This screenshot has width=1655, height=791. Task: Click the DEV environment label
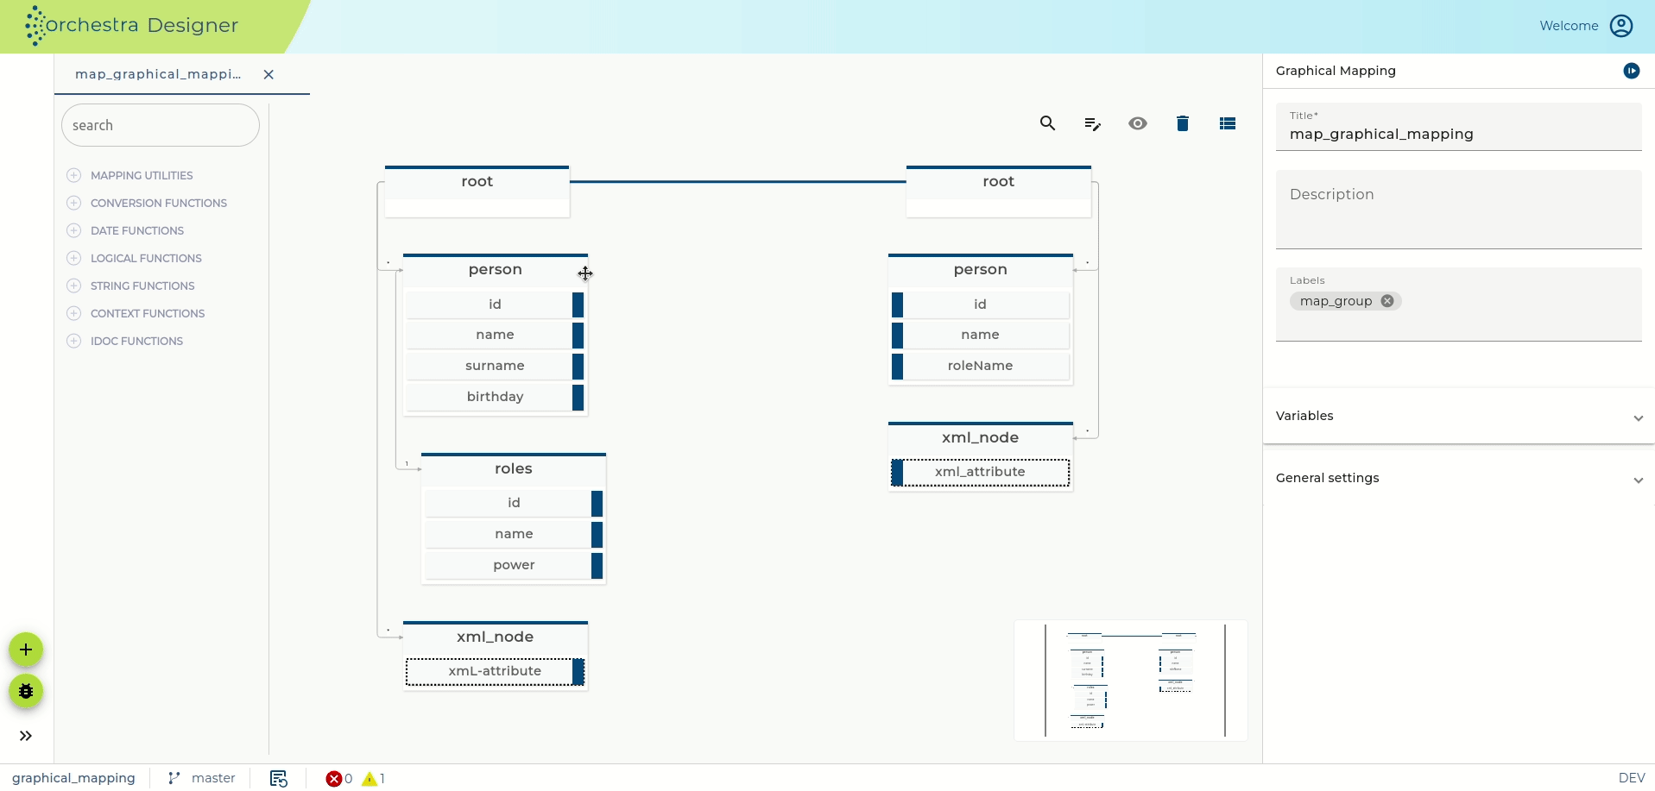coord(1631,778)
